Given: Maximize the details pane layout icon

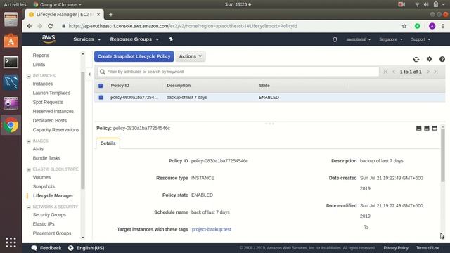Looking at the screenshot, I should (435, 128).
